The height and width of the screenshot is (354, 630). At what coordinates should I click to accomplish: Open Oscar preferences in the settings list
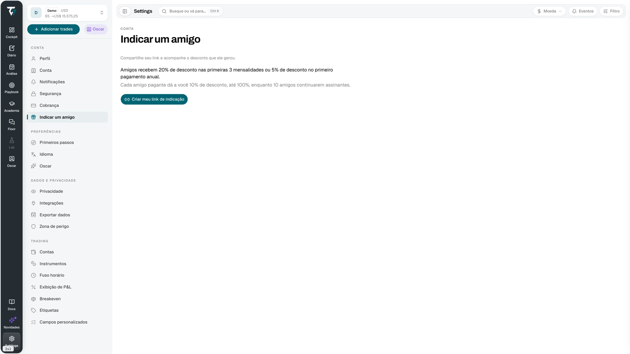(x=67, y=166)
